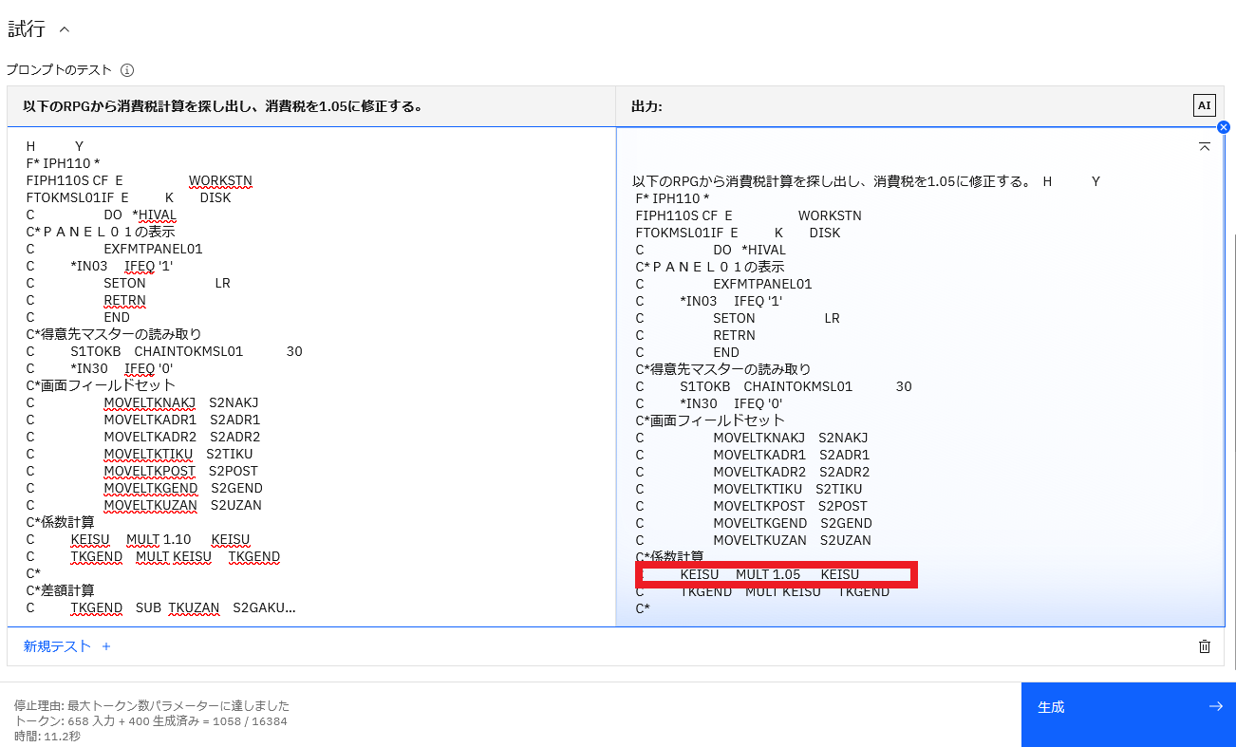This screenshot has width=1236, height=747.
Task: Click the plus icon beside 新規テスト
Action: point(106,646)
